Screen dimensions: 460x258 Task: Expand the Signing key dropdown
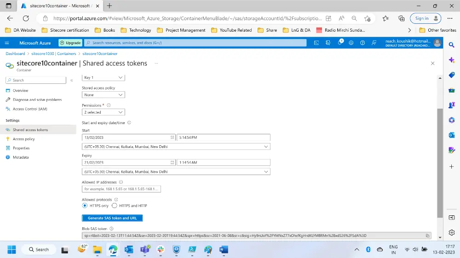[103, 77]
